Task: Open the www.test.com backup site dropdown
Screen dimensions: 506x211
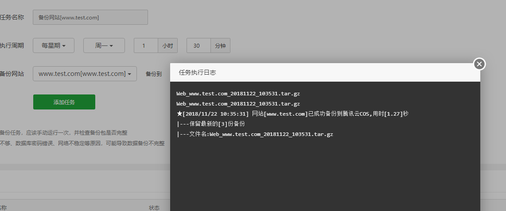Action: pyautogui.click(x=85, y=74)
